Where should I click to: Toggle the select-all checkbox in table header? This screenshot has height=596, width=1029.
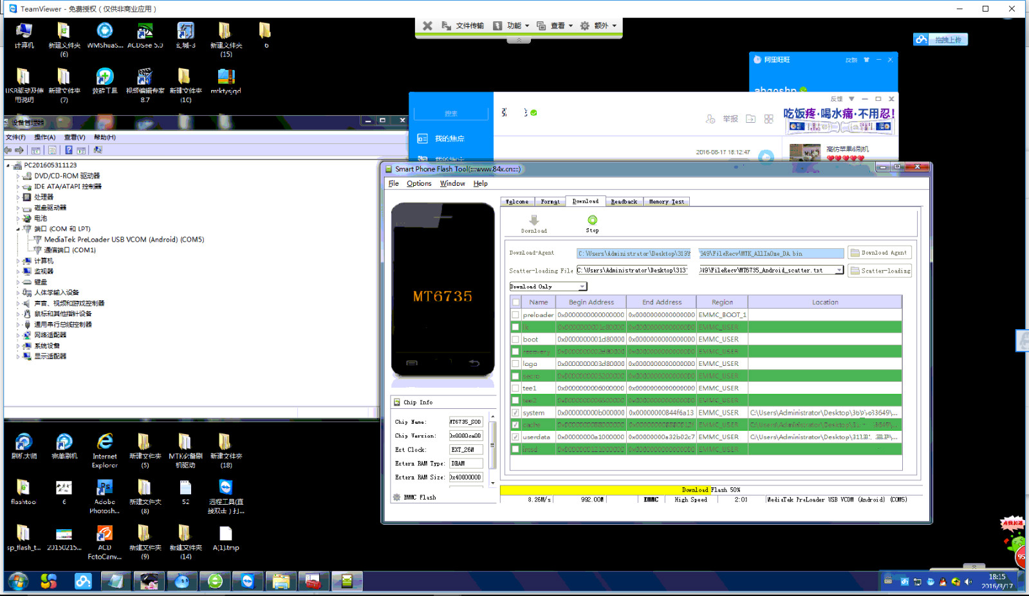515,302
